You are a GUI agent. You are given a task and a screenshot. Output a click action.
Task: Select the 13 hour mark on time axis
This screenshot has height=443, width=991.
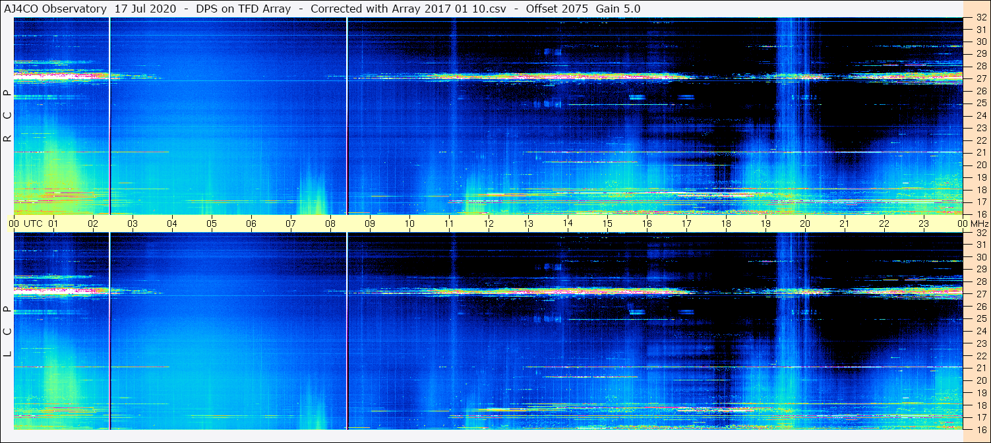point(528,223)
